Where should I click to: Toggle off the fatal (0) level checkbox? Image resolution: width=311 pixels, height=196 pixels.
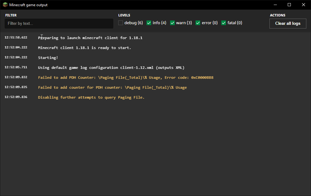224,23
